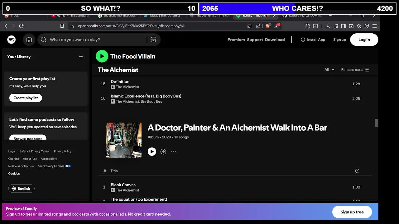Open English language selector
This screenshot has width=399, height=224.
point(21,189)
